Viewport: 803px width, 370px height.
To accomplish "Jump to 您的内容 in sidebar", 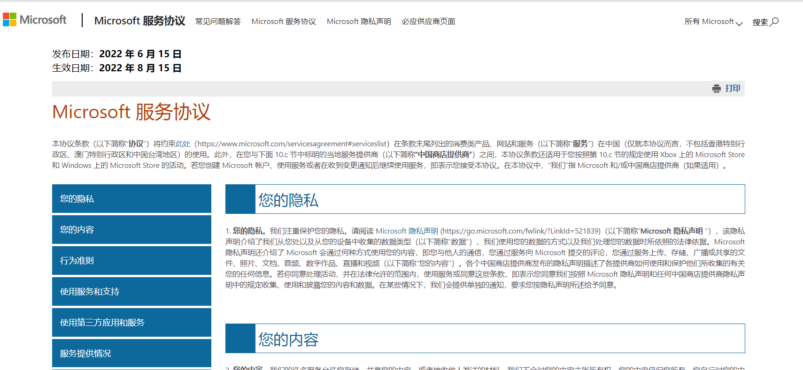I will pos(131,229).
